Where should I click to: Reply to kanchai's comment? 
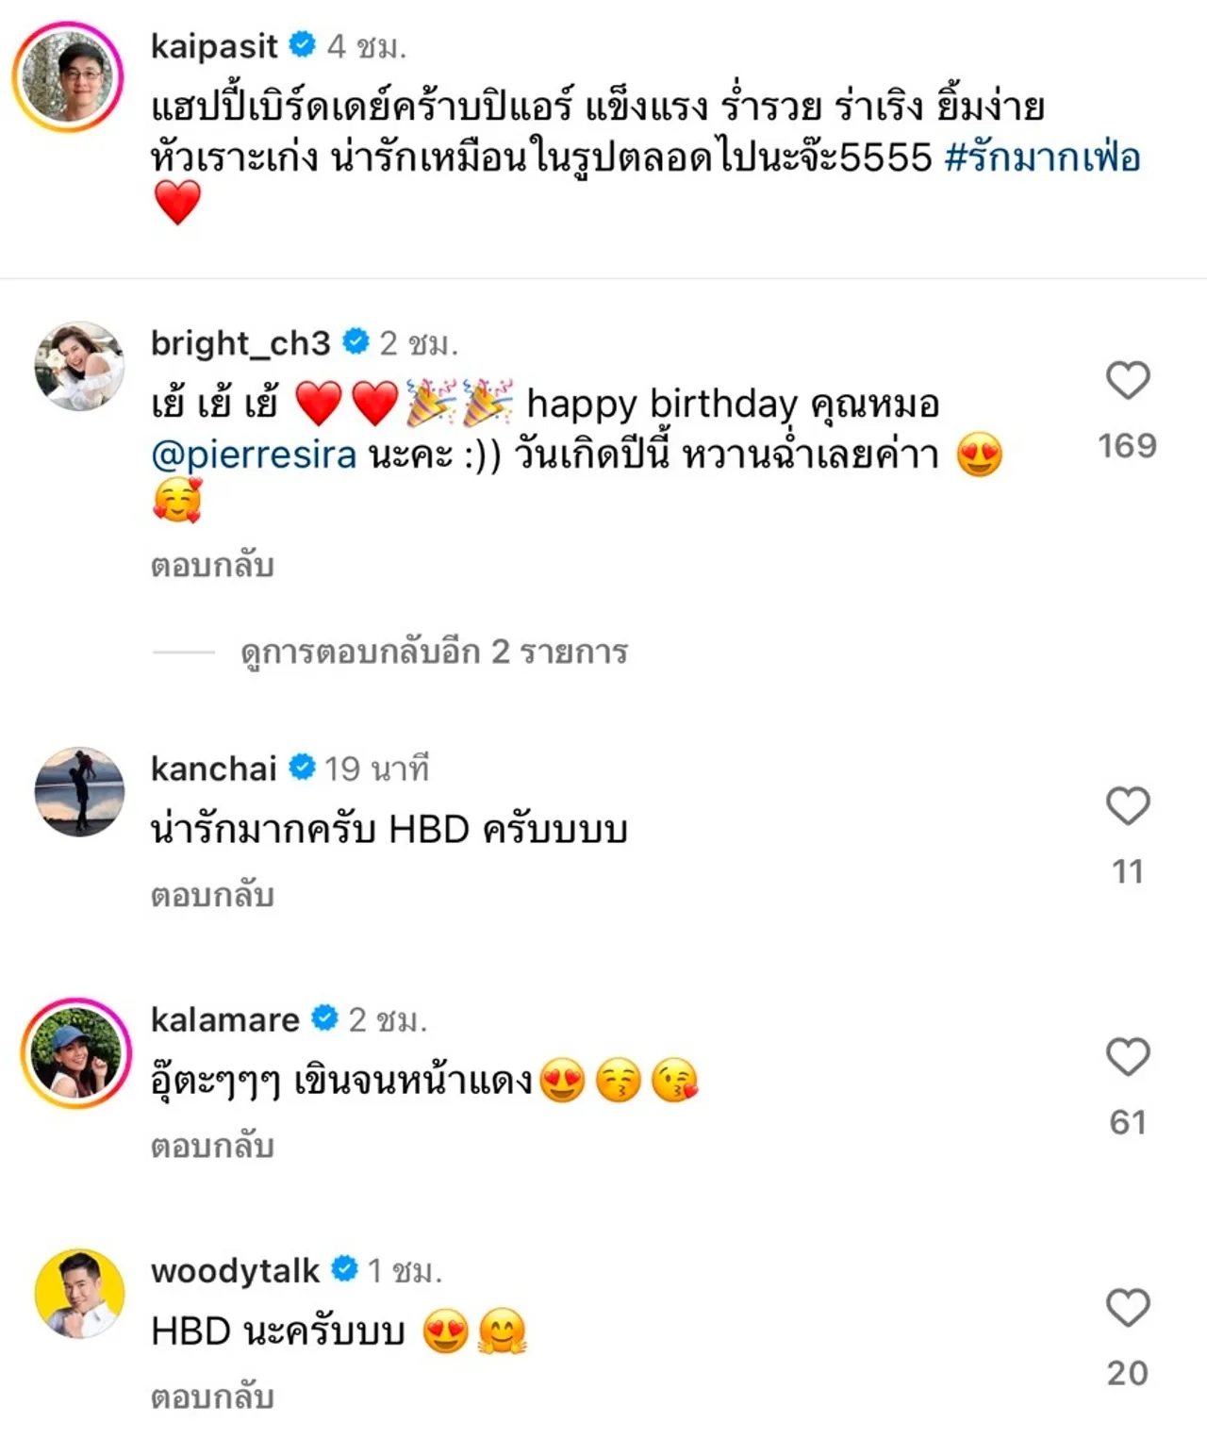(x=212, y=895)
